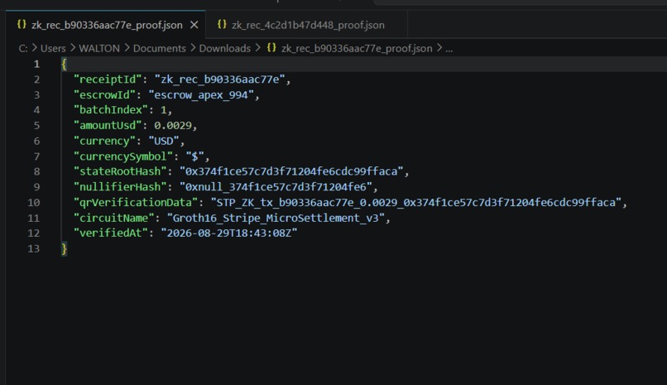Click the "qrVerificationData" key

point(135,203)
